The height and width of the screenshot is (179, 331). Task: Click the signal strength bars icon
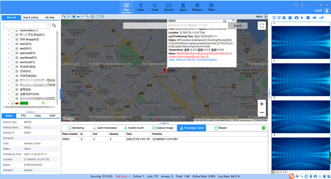(x=321, y=18)
